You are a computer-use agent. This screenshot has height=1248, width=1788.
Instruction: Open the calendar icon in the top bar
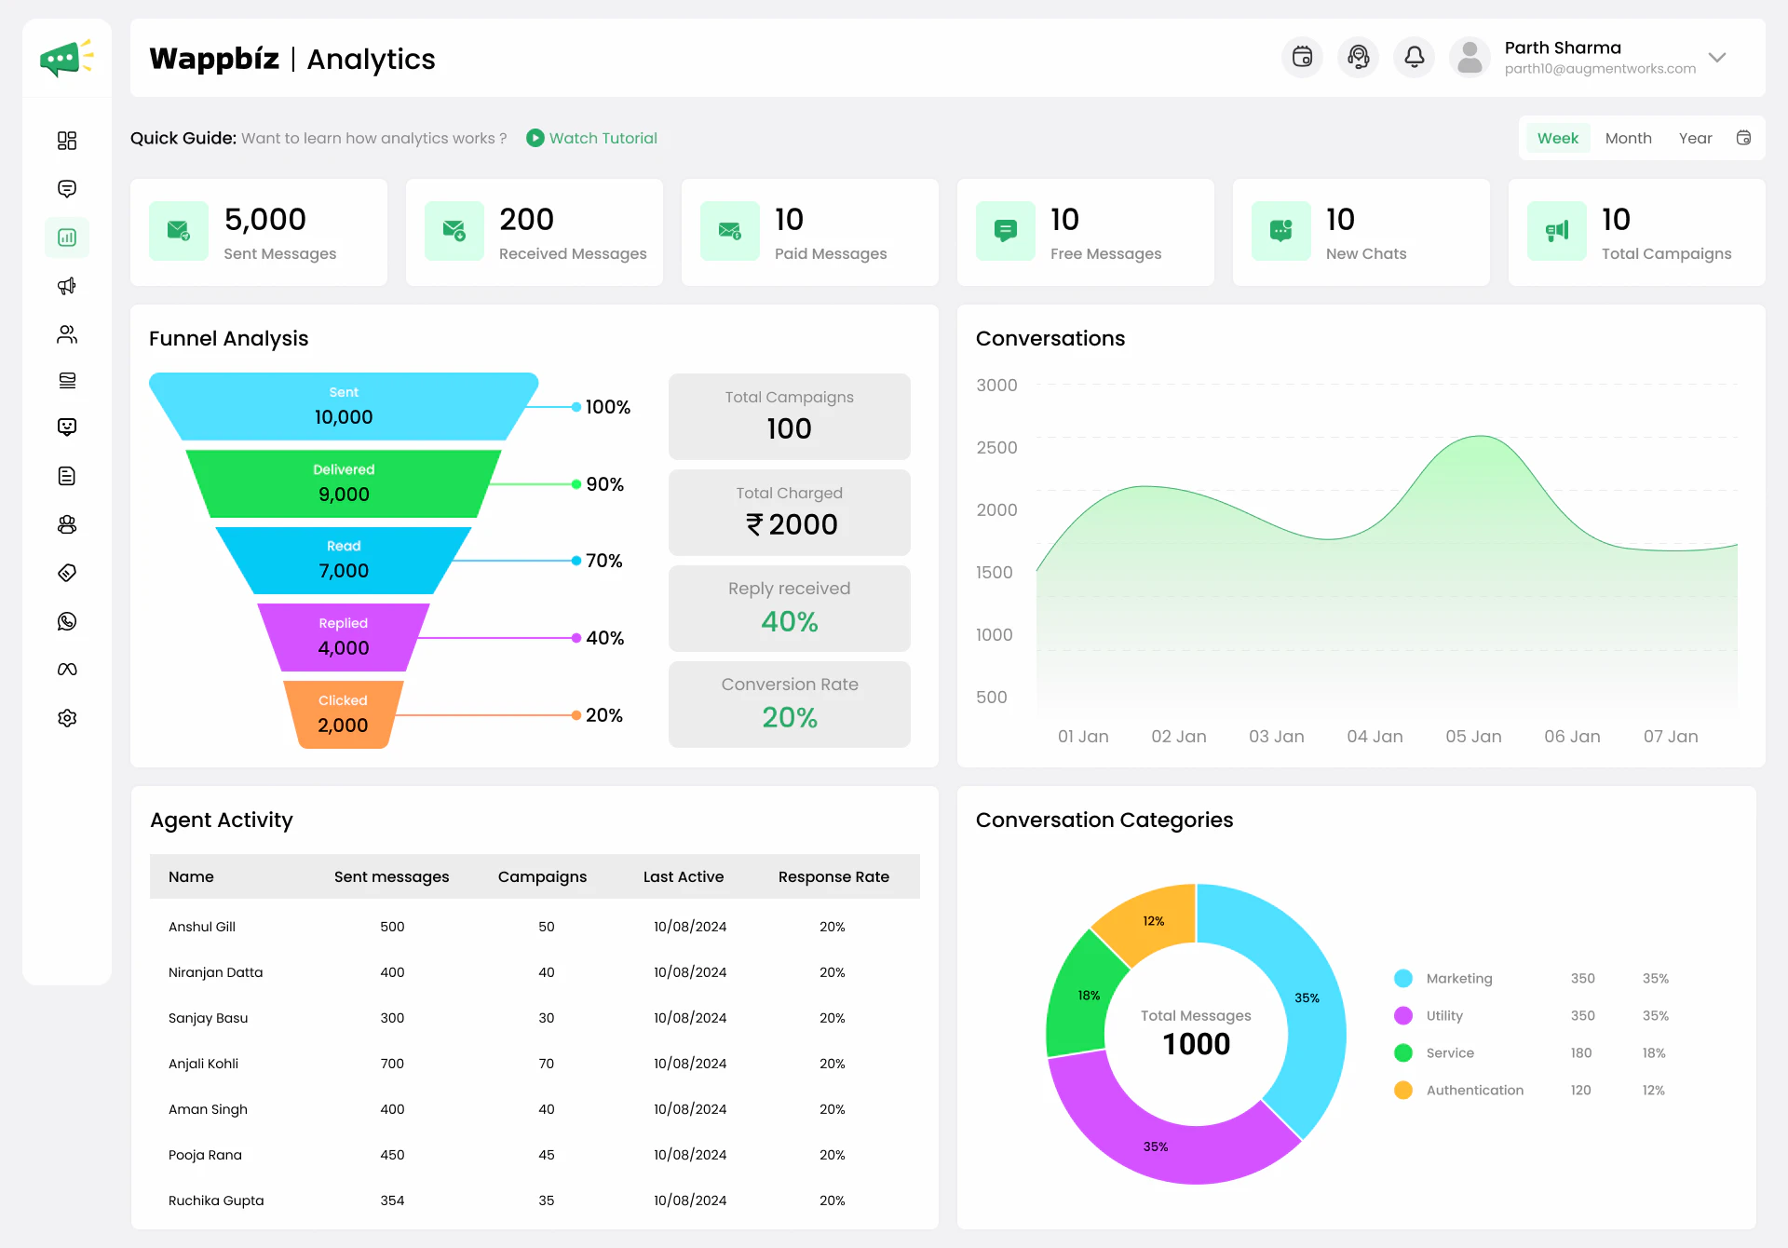(x=1302, y=57)
